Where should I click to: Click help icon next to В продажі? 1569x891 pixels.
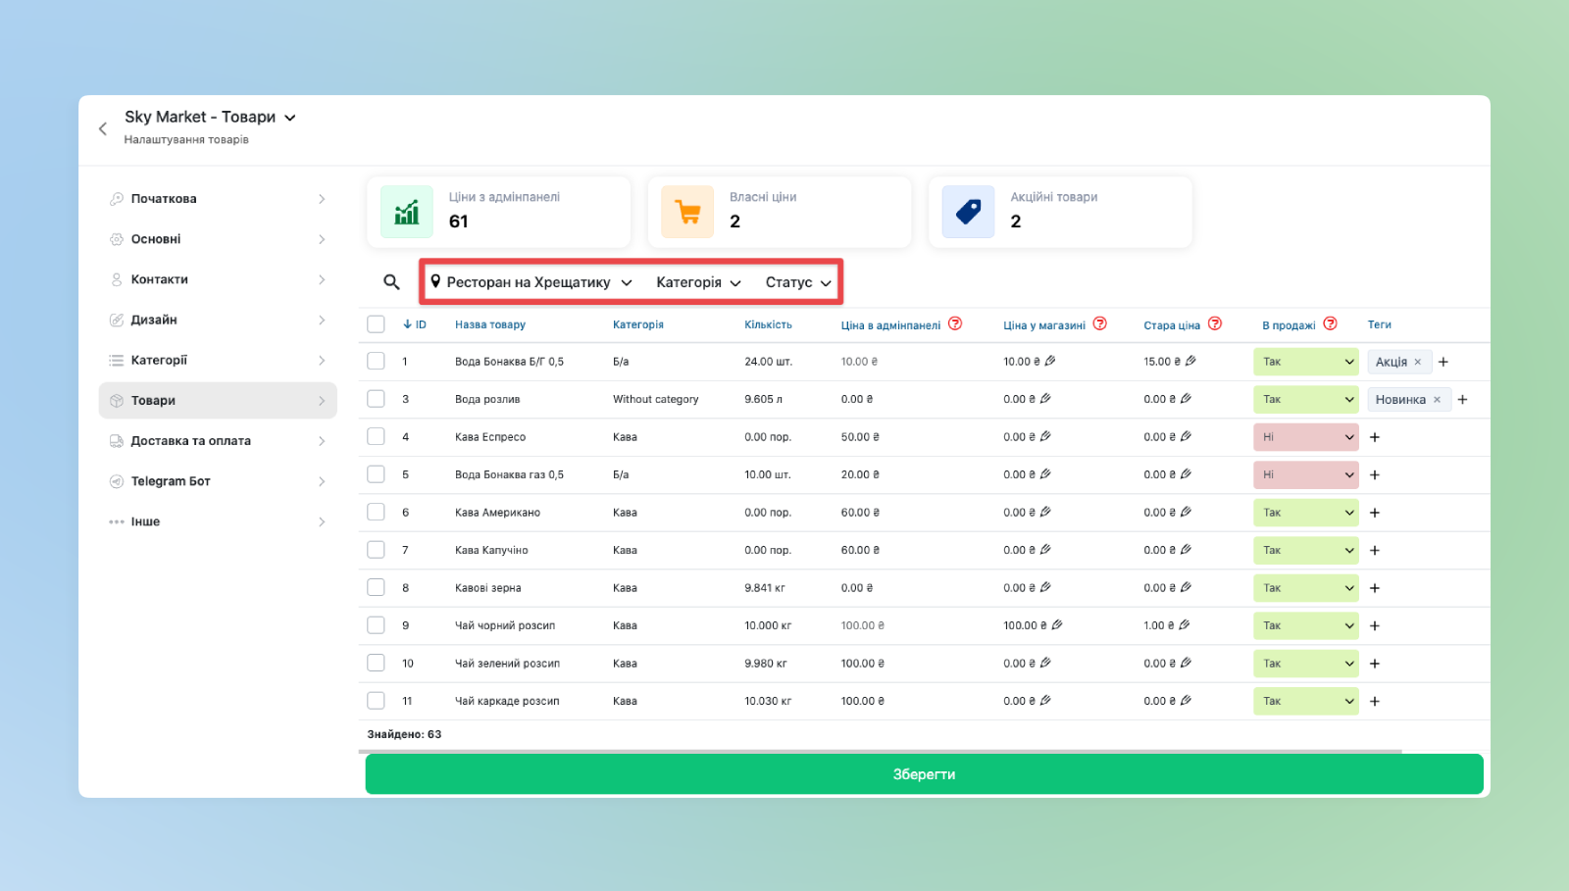tap(1331, 324)
